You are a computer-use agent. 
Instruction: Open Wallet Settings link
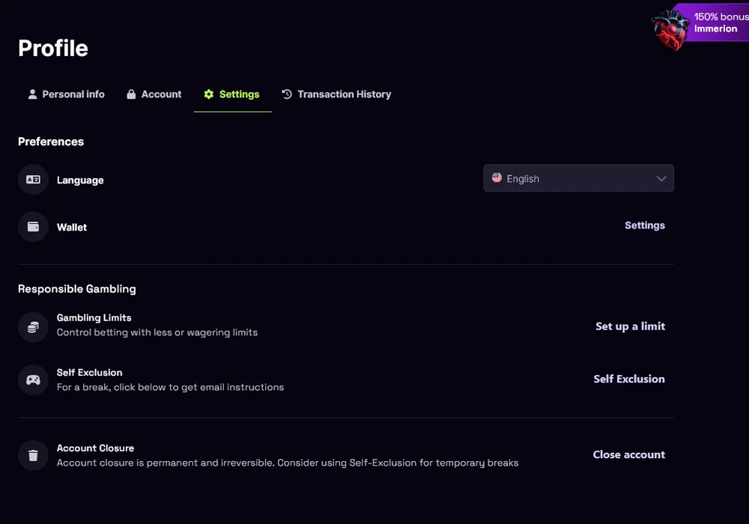pos(644,225)
